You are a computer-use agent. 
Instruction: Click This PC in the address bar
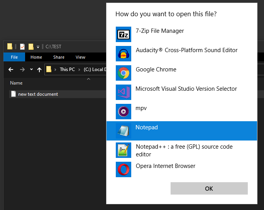pos(67,69)
